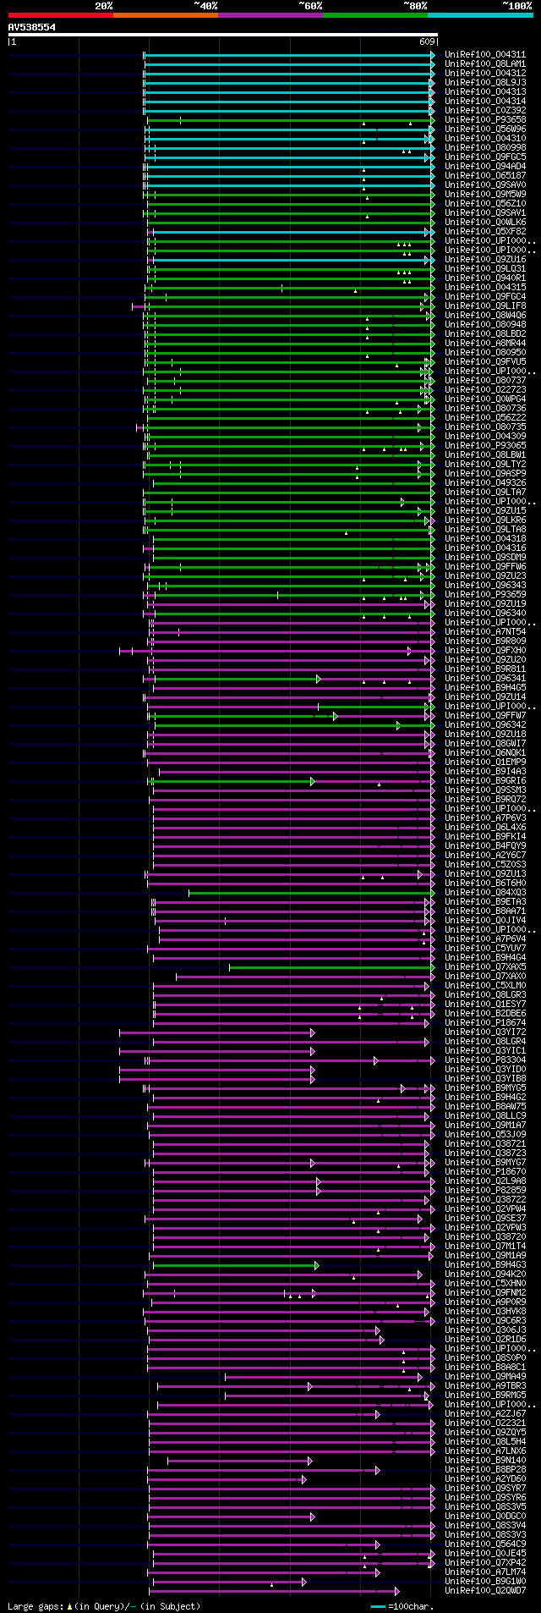The width and height of the screenshot is (541, 1613).
Task: Select label UniRef100_P18674
Action: coord(485,1023)
